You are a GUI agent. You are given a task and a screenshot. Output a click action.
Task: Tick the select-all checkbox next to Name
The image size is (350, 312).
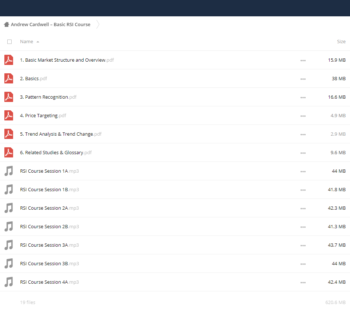click(9, 42)
